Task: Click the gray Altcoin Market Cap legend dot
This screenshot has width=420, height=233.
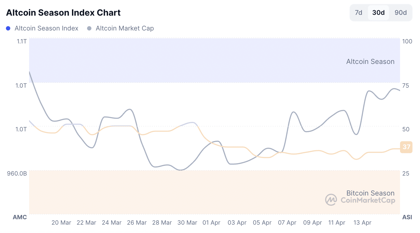Action: [x=89, y=28]
